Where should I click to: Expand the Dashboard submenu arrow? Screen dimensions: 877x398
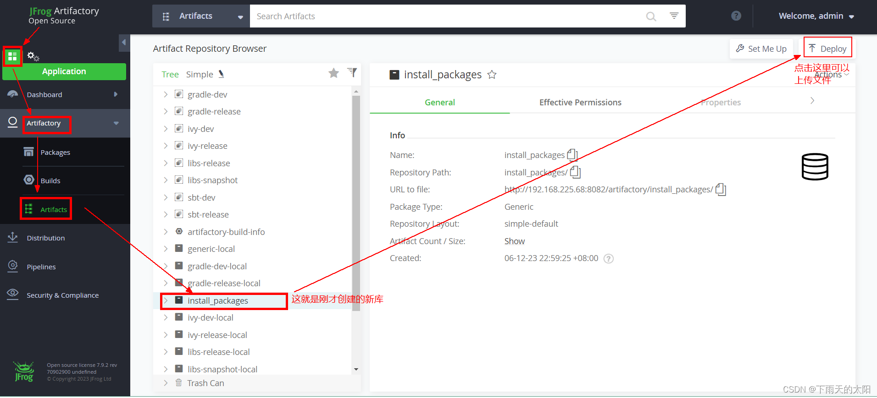pos(116,94)
